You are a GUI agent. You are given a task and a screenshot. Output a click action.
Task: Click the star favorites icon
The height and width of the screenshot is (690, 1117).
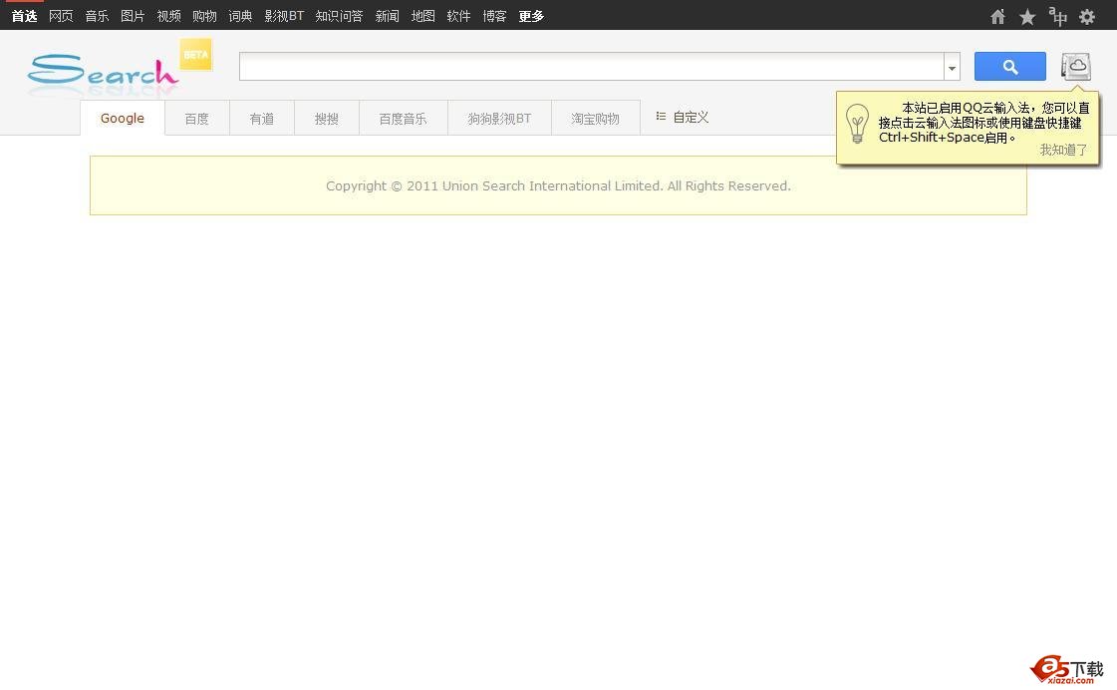tap(1026, 16)
